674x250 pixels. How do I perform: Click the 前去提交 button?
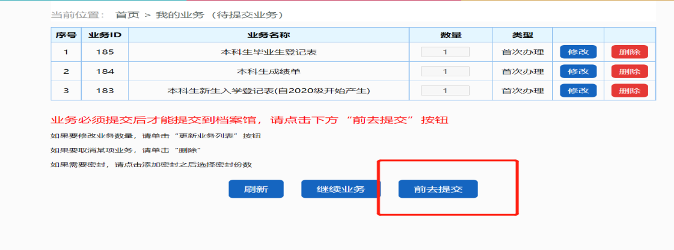tap(438, 189)
